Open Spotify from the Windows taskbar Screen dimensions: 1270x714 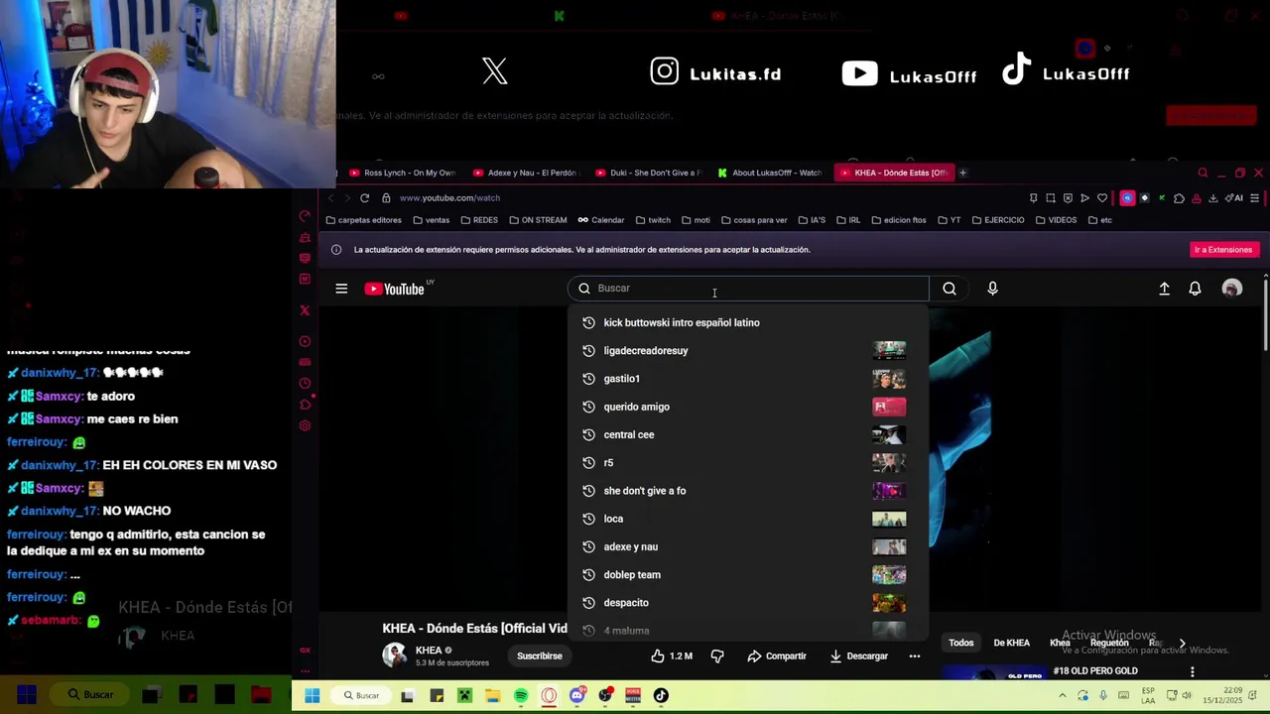[521, 695]
